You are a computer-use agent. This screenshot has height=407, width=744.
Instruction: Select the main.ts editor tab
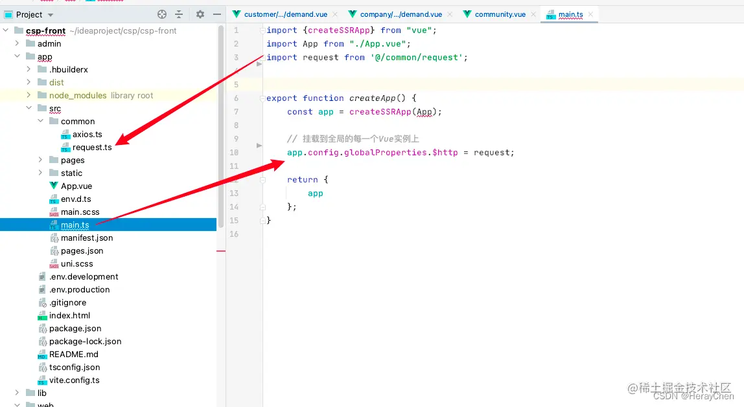[571, 14]
